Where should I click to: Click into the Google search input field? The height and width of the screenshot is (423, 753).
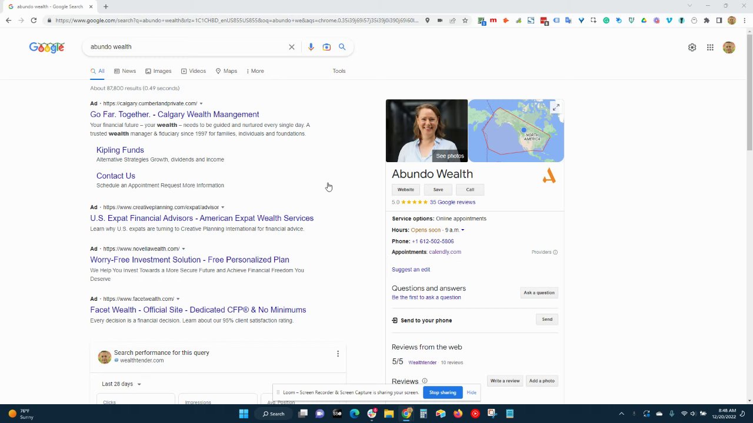[x=187, y=47]
